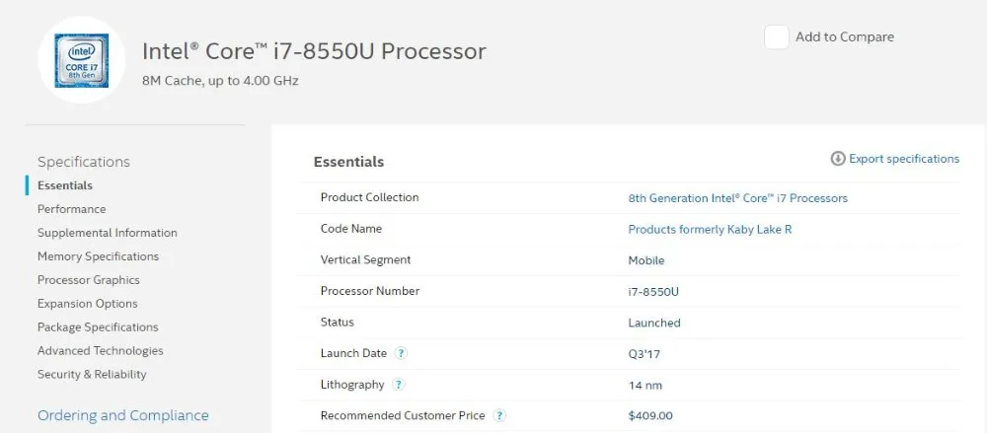Click Recommended Customer Price help icon

coord(500,416)
